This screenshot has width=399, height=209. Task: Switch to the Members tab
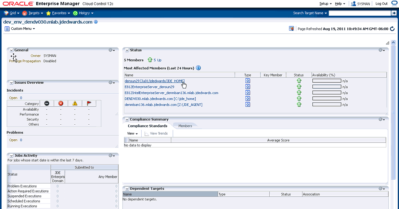[x=185, y=126]
